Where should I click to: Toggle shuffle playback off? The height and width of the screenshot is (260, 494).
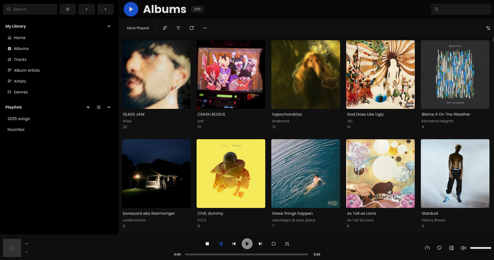pos(221,244)
